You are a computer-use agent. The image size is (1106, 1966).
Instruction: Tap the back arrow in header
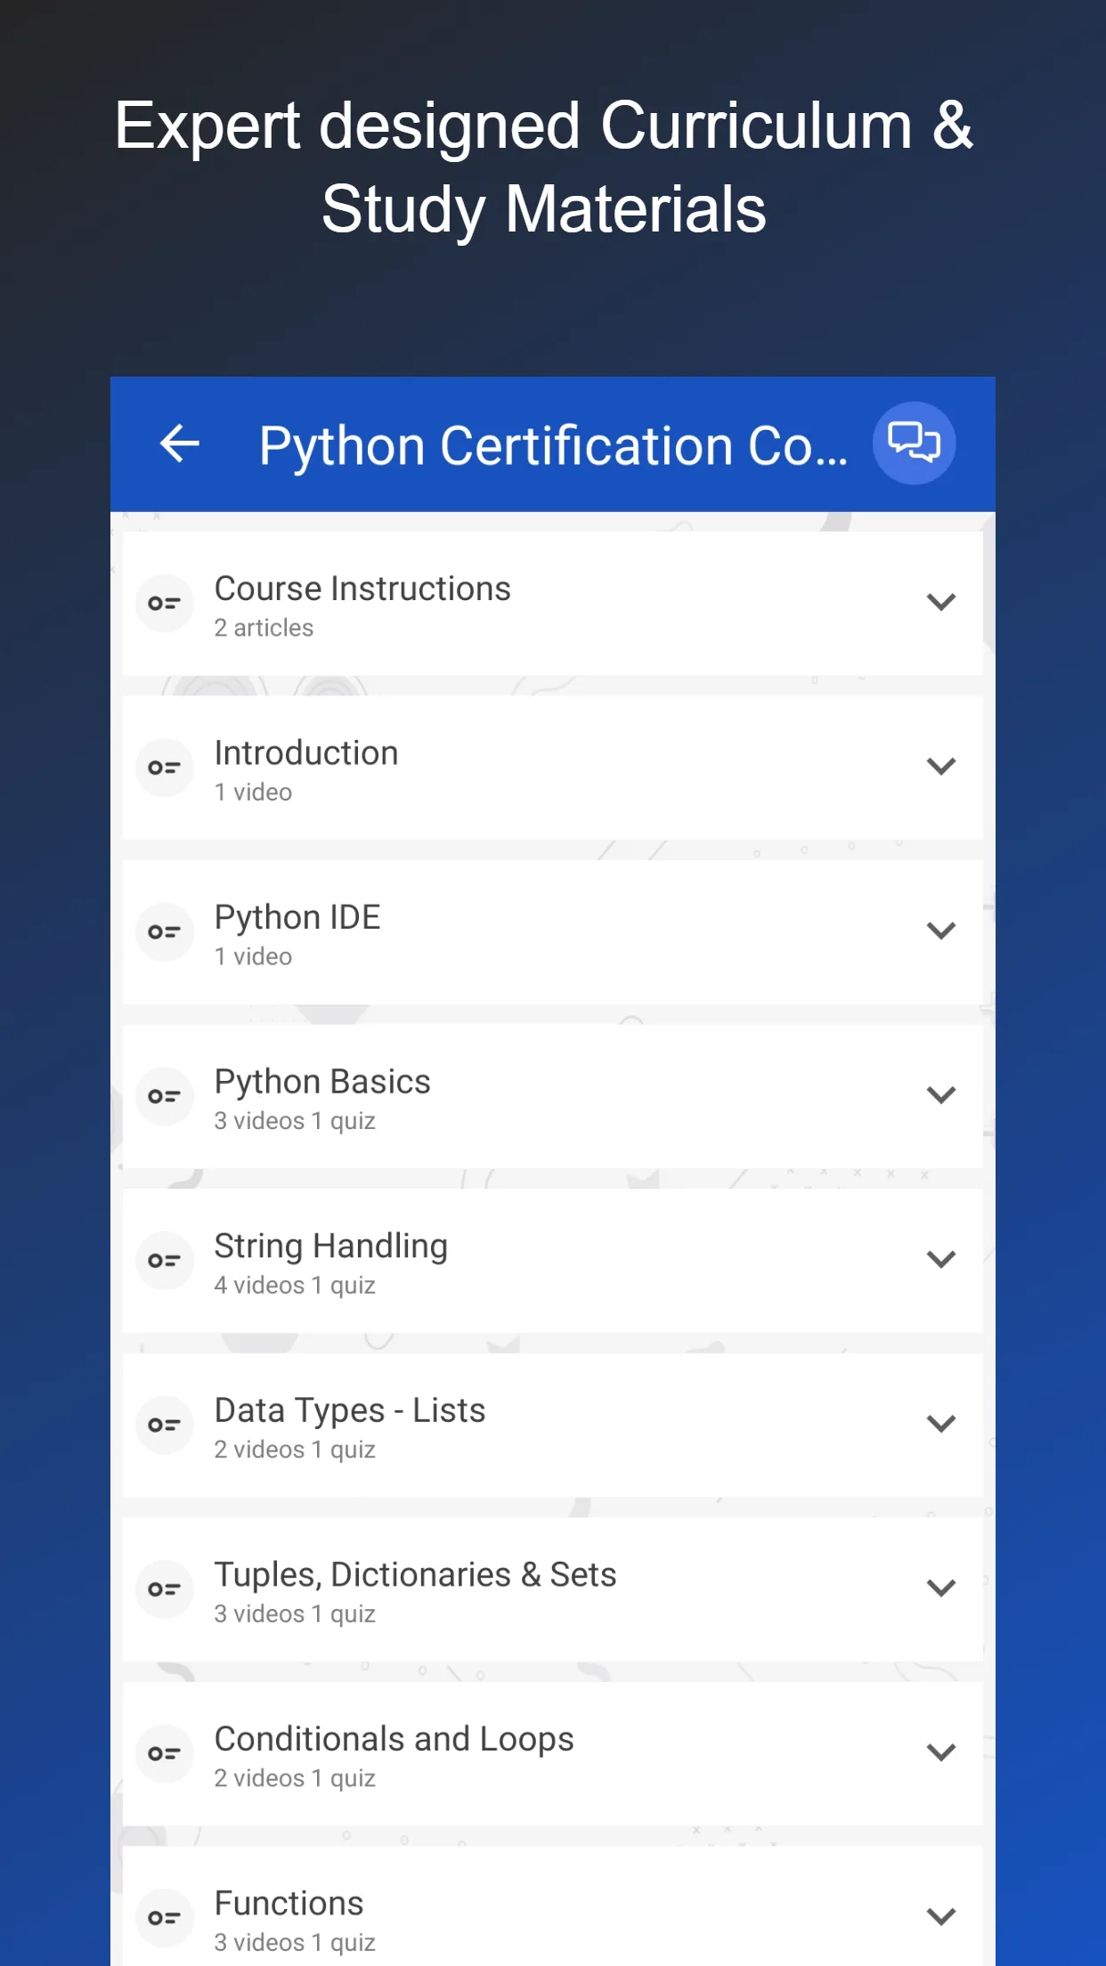tap(179, 444)
